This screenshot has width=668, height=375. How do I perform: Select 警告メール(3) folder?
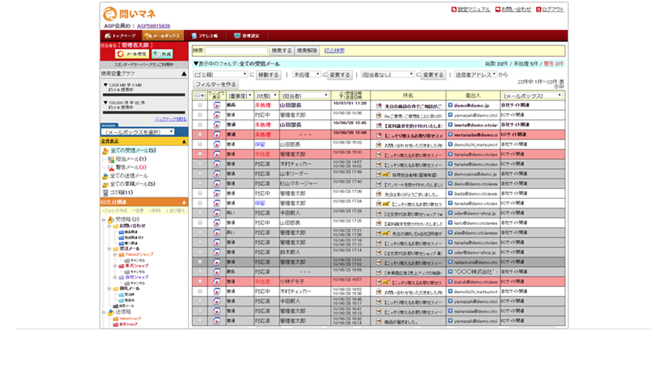131,167
